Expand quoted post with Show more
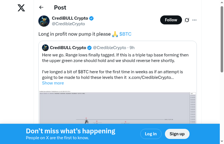Screen dimensions: 224x144 click(53, 83)
